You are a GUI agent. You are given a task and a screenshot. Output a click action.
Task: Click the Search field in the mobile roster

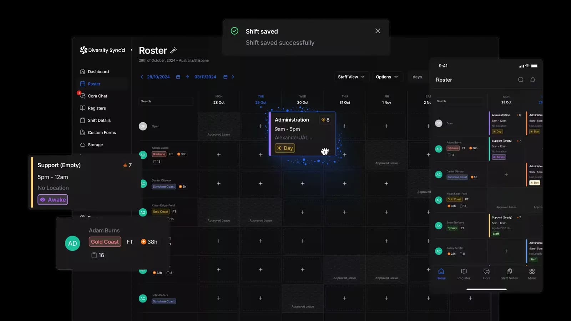coord(460,101)
